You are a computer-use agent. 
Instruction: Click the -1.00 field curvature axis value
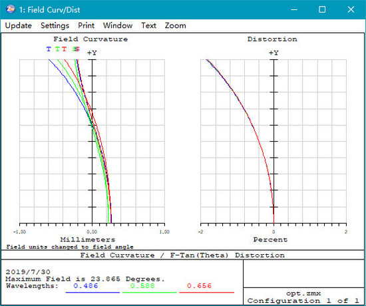(x=19, y=231)
